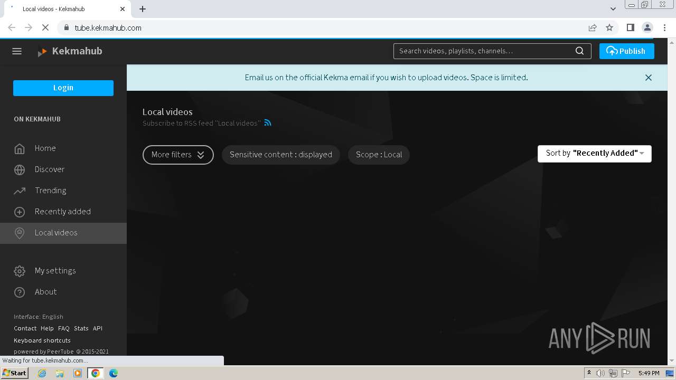The width and height of the screenshot is (676, 380).
Task: Open the Stats link
Action: pyautogui.click(x=81, y=328)
